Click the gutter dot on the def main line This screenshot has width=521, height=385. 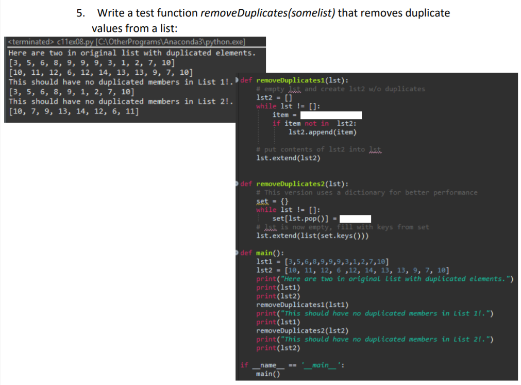pyautogui.click(x=236, y=253)
